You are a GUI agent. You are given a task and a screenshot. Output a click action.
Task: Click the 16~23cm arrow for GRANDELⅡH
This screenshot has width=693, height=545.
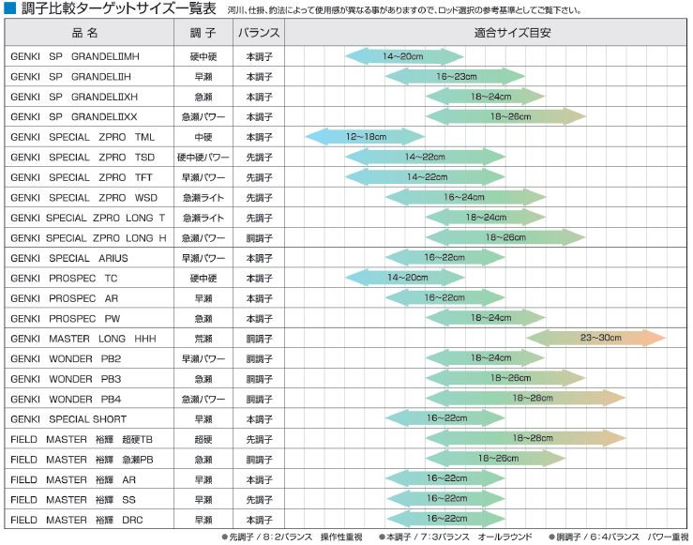455,77
